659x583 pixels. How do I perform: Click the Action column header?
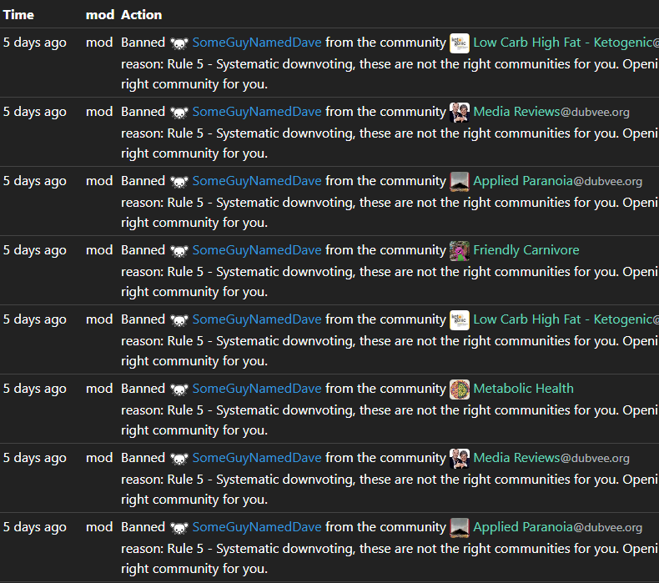click(141, 15)
